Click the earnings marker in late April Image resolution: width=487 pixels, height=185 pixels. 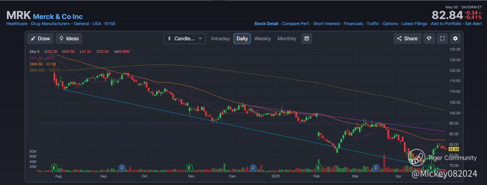pos(431,168)
